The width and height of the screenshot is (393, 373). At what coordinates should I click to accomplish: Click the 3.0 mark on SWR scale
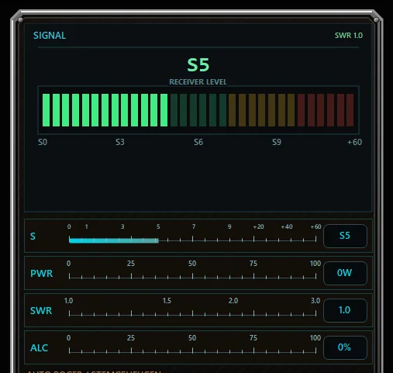pos(315,301)
